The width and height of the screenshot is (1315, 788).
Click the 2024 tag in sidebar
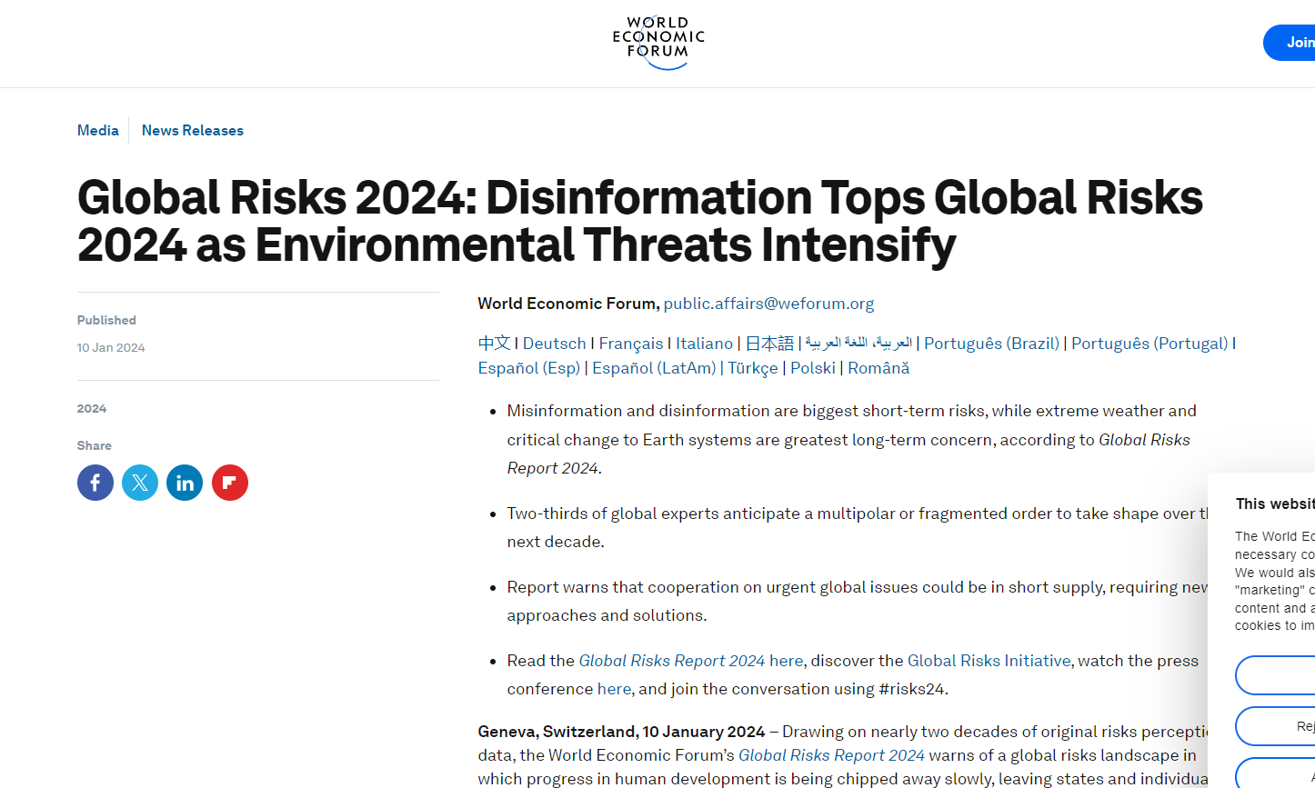coord(92,409)
